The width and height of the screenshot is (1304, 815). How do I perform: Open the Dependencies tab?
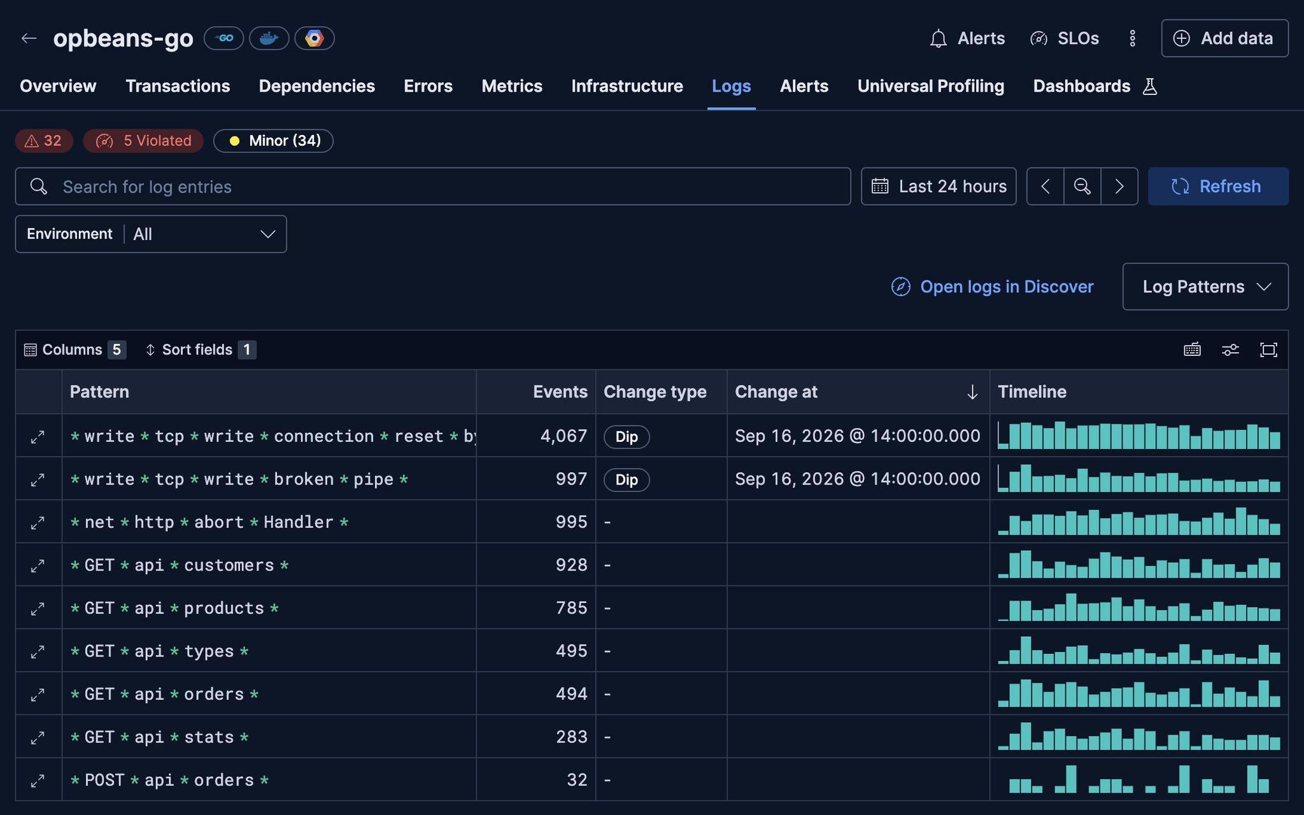pyautogui.click(x=316, y=86)
